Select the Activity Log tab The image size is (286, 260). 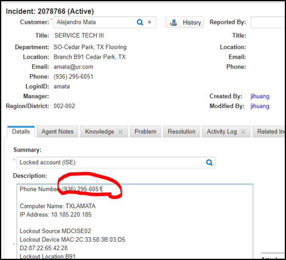(x=222, y=131)
